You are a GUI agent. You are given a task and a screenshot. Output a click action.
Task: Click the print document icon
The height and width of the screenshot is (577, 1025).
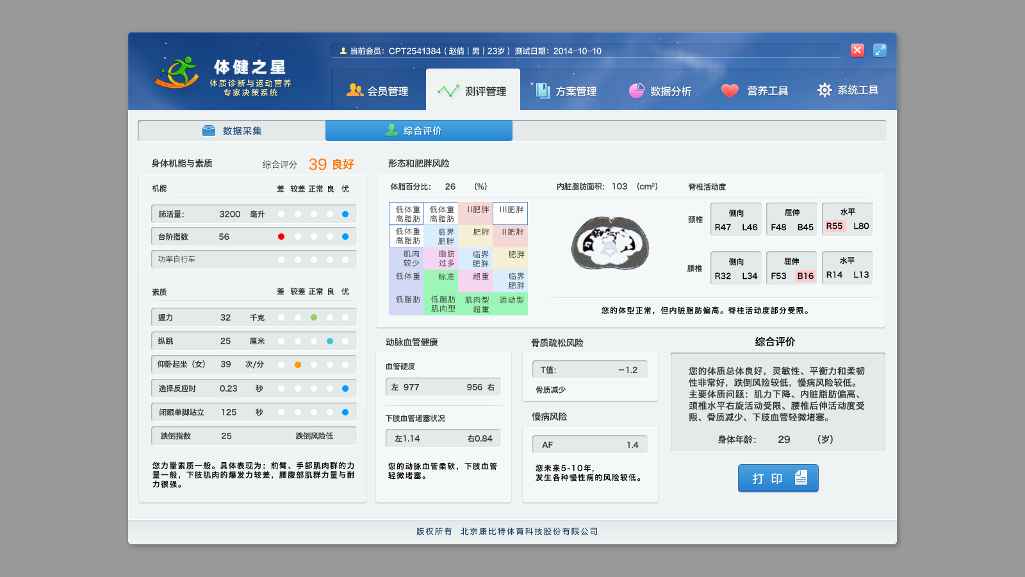tap(801, 478)
